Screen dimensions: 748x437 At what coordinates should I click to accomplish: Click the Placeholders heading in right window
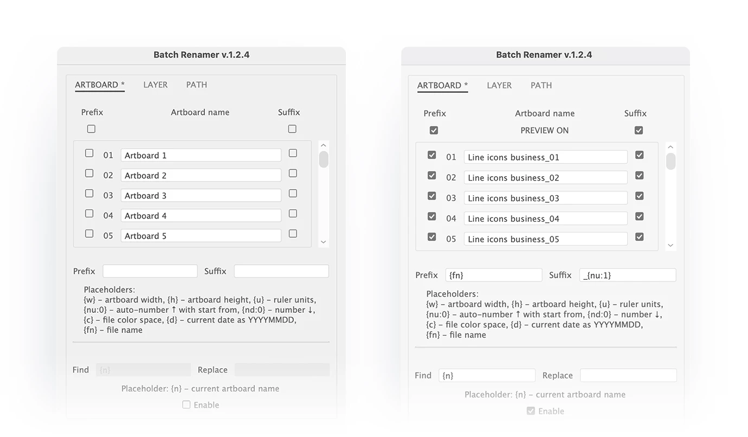click(x=452, y=294)
